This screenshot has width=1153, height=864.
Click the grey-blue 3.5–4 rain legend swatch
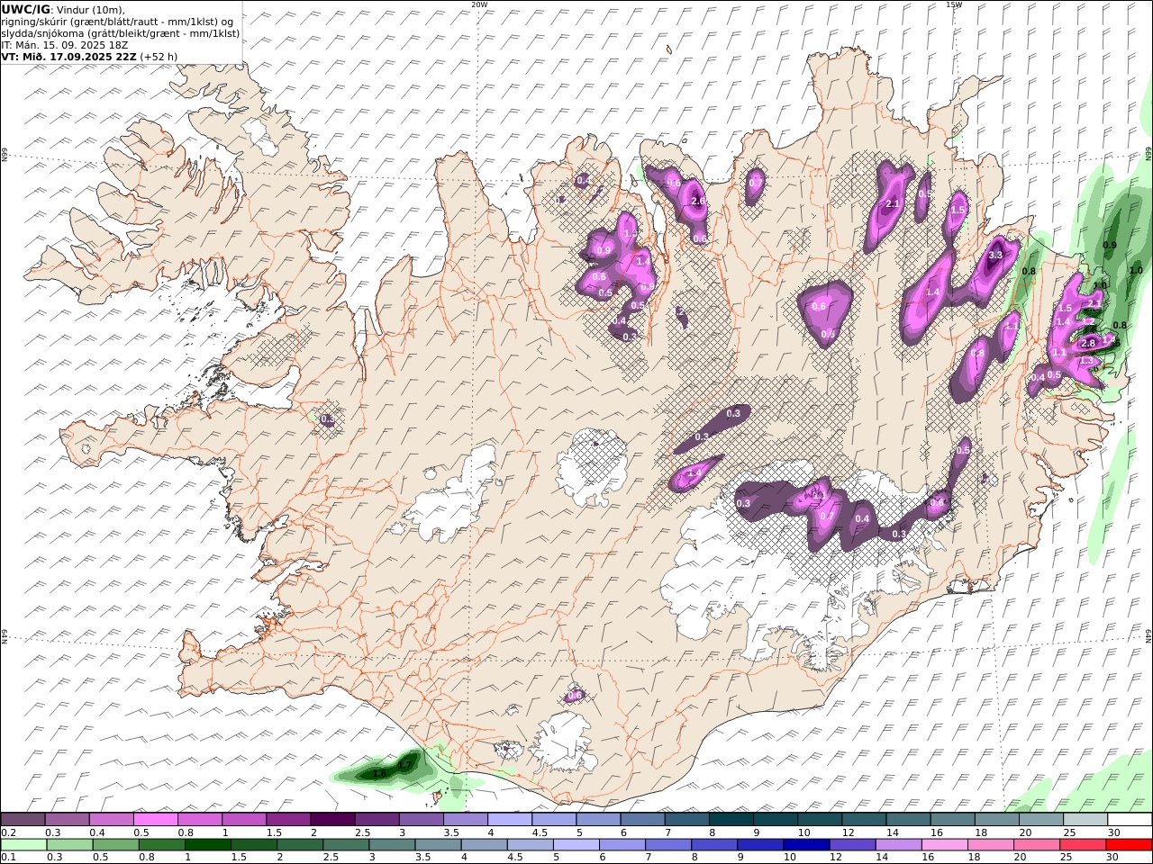click(x=439, y=845)
